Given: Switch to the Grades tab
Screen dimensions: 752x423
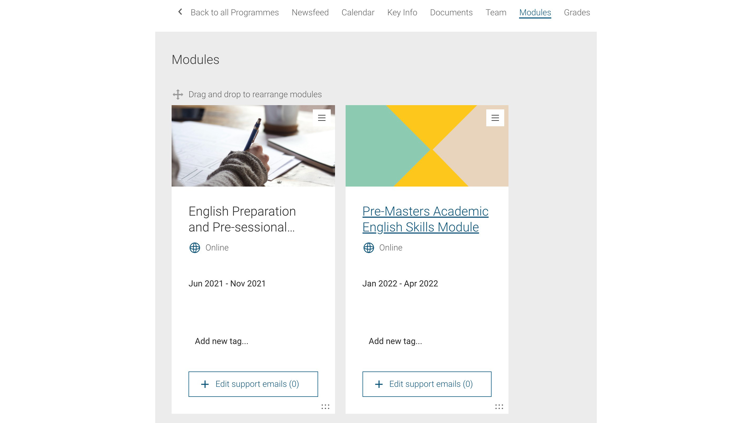Looking at the screenshot, I should (x=576, y=12).
